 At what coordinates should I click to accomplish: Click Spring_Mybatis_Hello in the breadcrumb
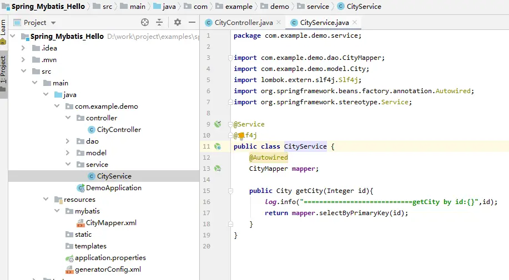(43, 7)
